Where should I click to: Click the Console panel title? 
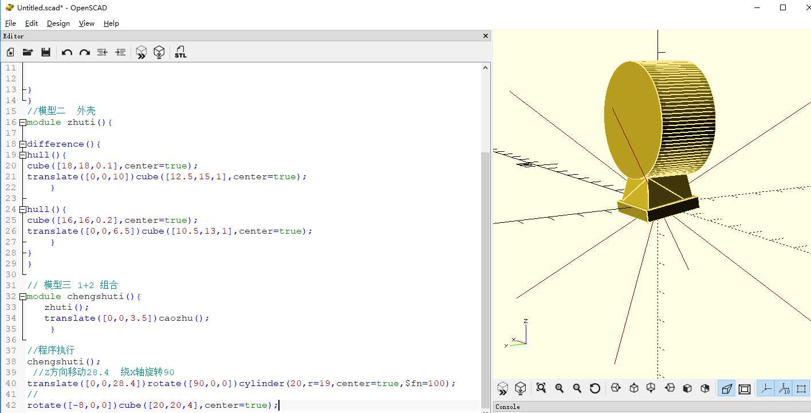click(507, 407)
